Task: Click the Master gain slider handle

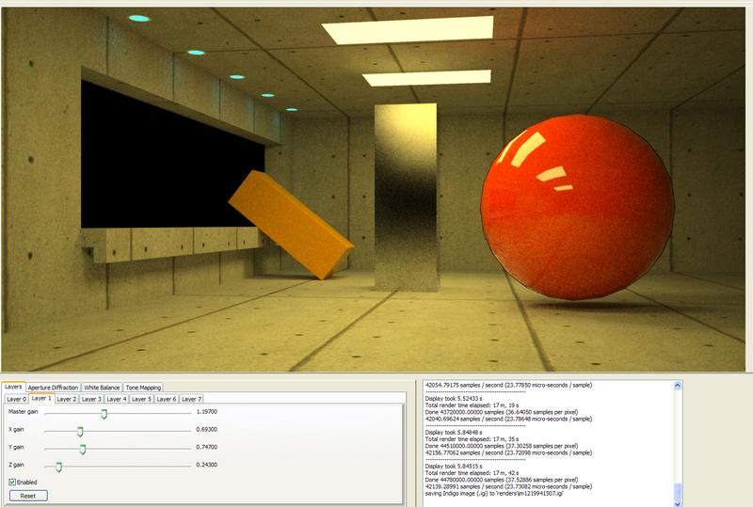Action: click(104, 413)
